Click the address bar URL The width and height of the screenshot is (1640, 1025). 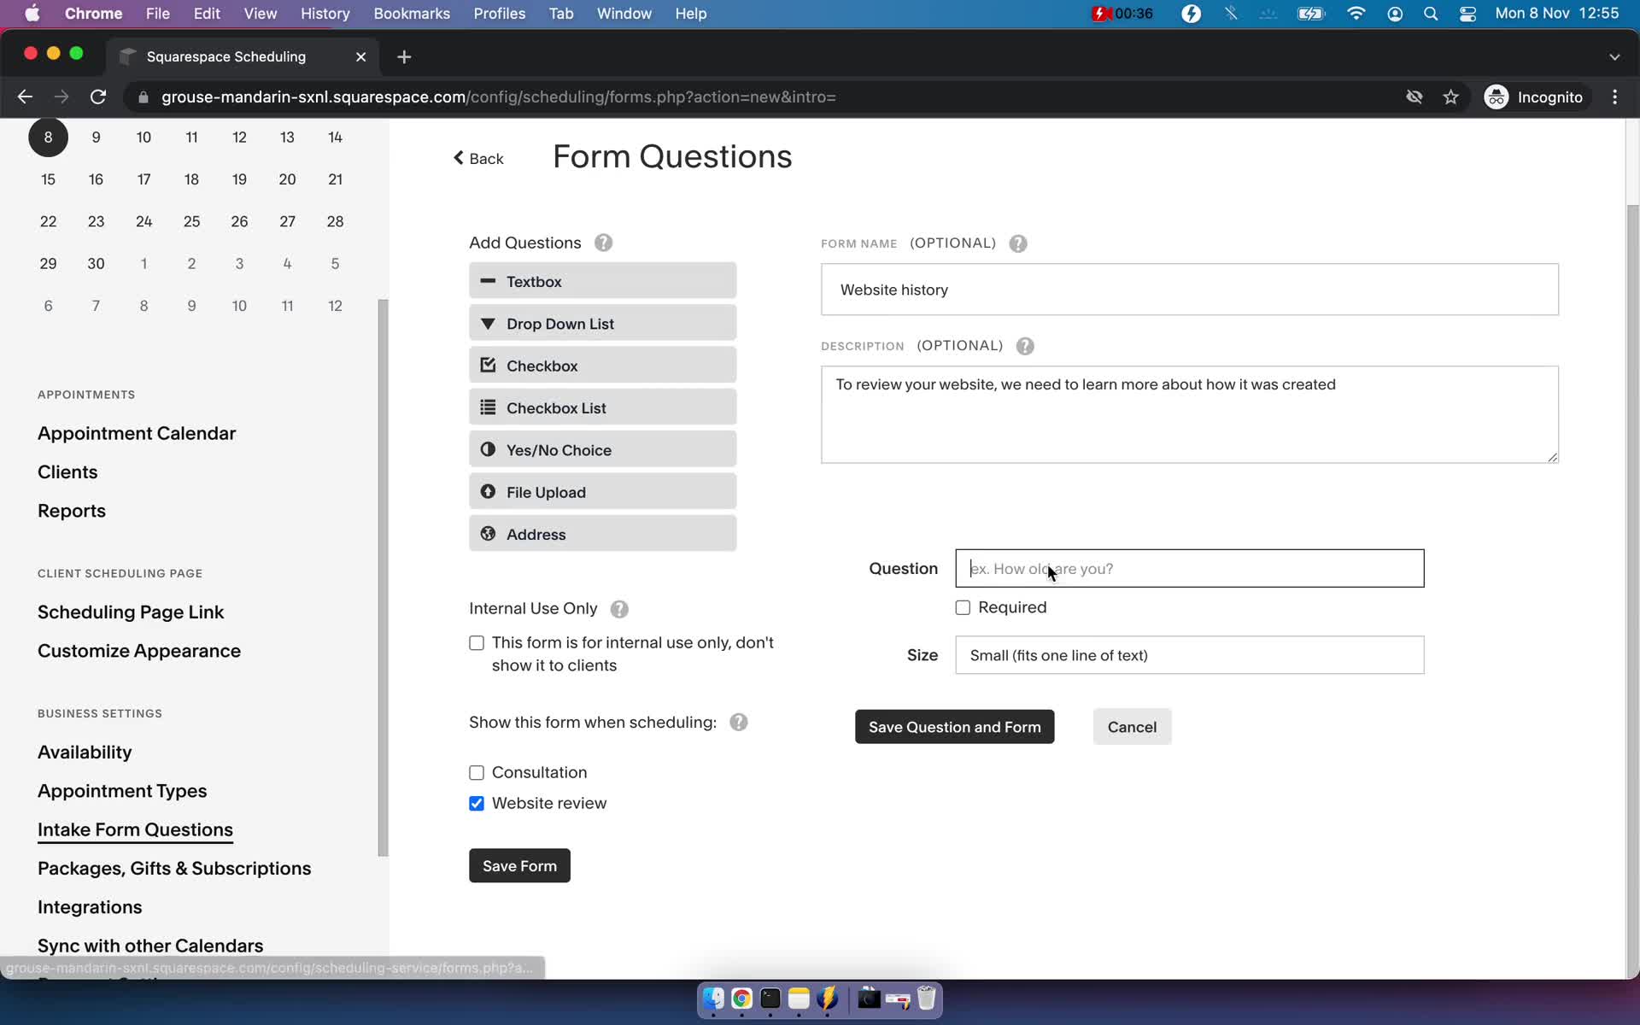[499, 97]
